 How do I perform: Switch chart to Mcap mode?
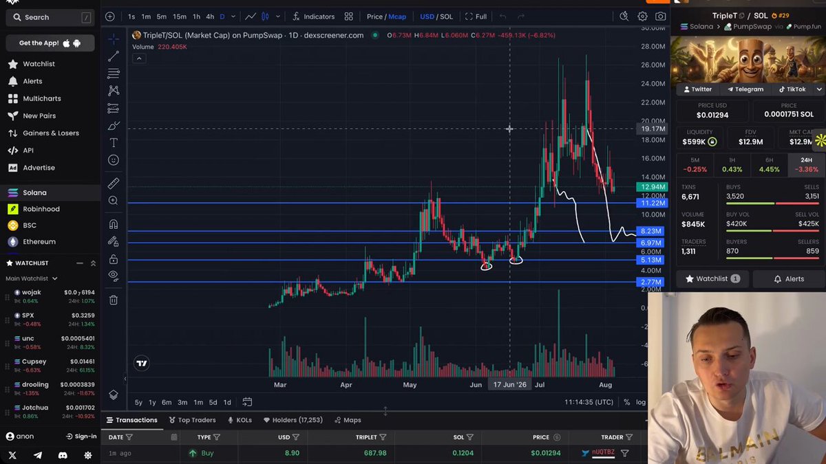(x=397, y=16)
